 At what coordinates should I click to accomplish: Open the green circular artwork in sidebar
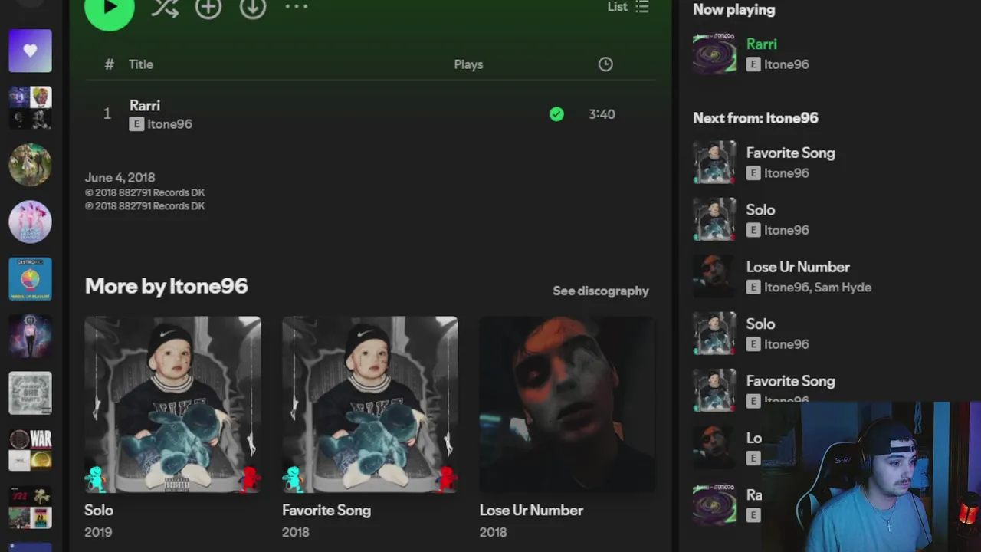(30, 164)
